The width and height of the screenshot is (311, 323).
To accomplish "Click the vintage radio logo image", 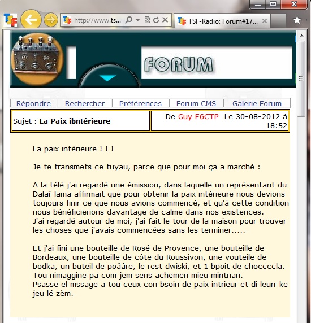I will point(37,59).
